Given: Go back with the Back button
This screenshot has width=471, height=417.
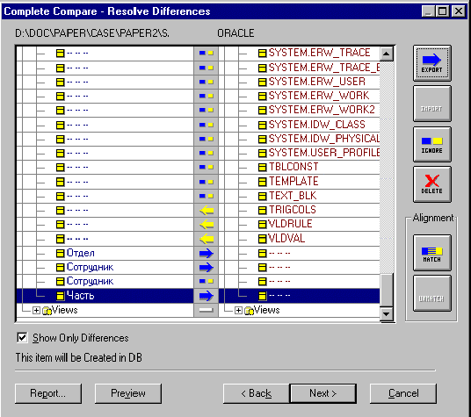Looking at the screenshot, I should (x=257, y=393).
